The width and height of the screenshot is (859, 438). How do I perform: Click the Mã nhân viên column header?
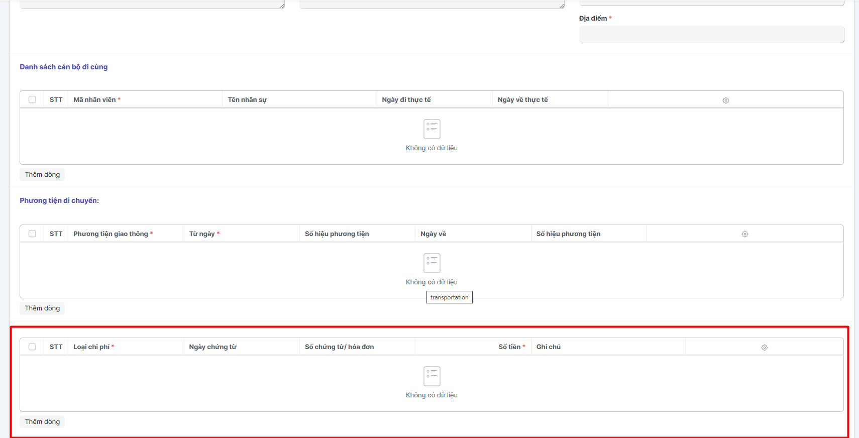click(94, 100)
